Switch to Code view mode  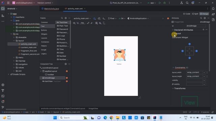[x=187, y=14]
